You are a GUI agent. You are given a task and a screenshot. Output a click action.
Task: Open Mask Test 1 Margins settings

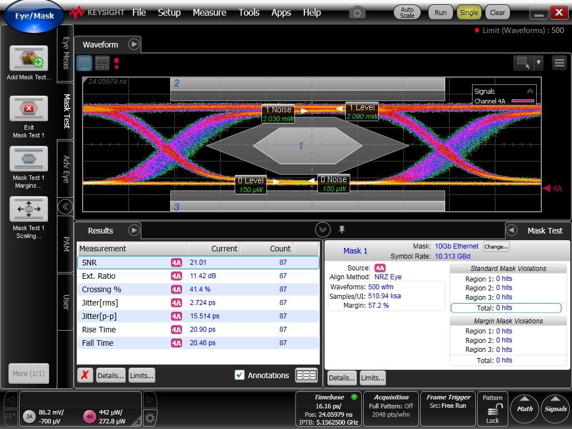coord(28,159)
